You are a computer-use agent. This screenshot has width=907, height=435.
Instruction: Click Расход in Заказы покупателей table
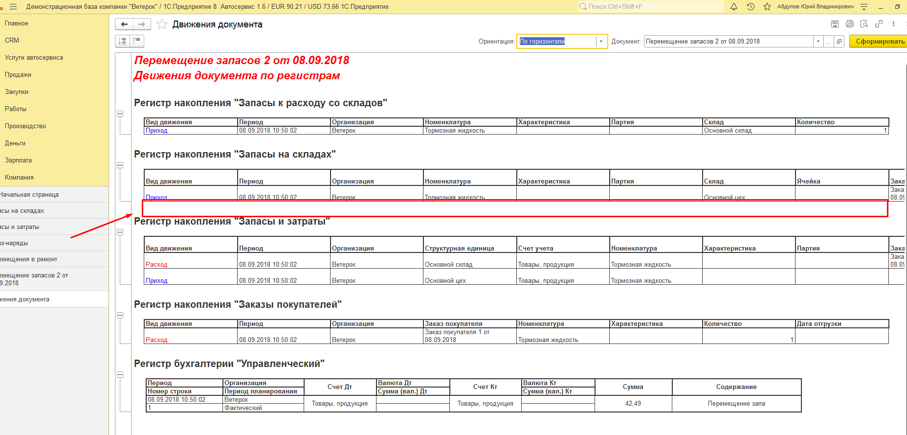pyautogui.click(x=156, y=340)
